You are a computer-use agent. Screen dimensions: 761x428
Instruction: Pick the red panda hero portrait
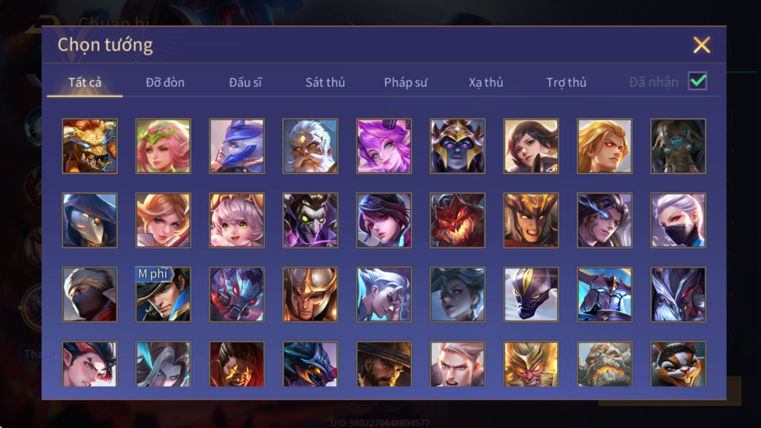pos(678,364)
